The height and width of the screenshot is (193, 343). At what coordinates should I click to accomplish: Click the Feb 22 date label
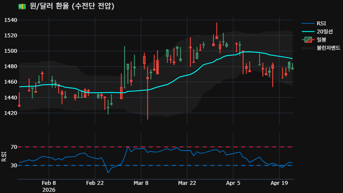[95, 183]
